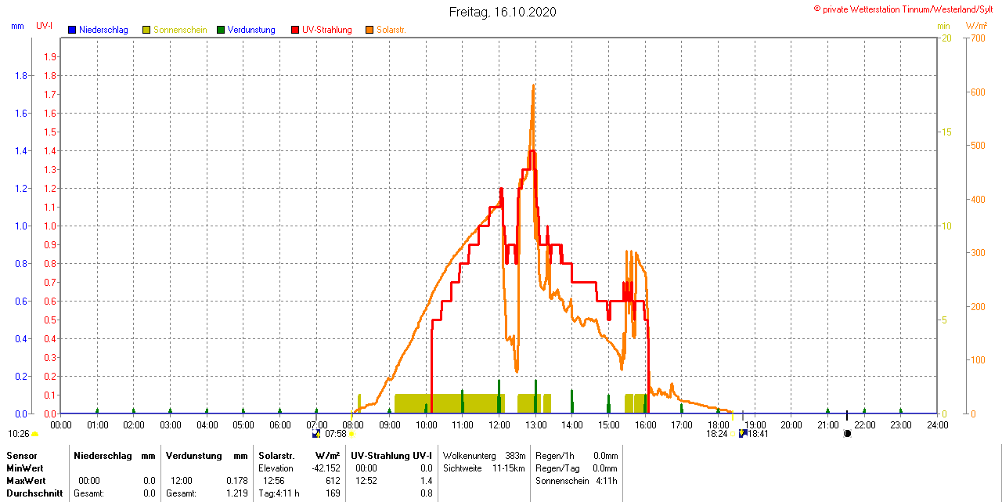Viewport: 1002px width, 502px height.
Task: Click the W/m² axis unit label at top right
Action: coord(976,26)
